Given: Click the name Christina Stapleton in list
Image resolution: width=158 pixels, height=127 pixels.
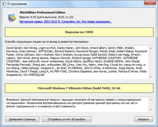Looking at the screenshot, I should (80, 72).
